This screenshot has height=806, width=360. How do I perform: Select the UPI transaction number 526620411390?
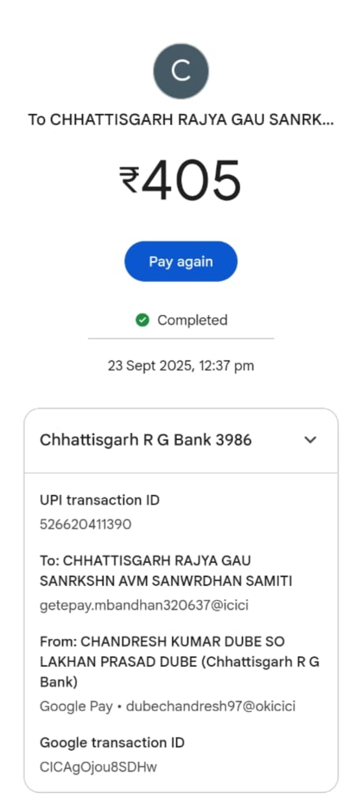coord(85,524)
